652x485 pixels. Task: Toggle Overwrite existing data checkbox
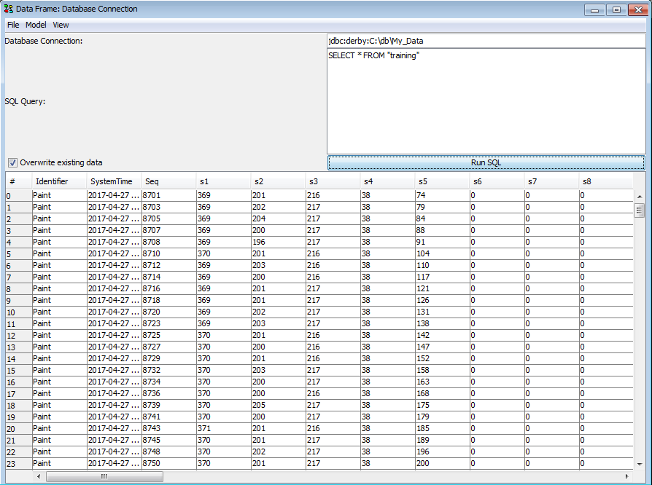coord(13,163)
